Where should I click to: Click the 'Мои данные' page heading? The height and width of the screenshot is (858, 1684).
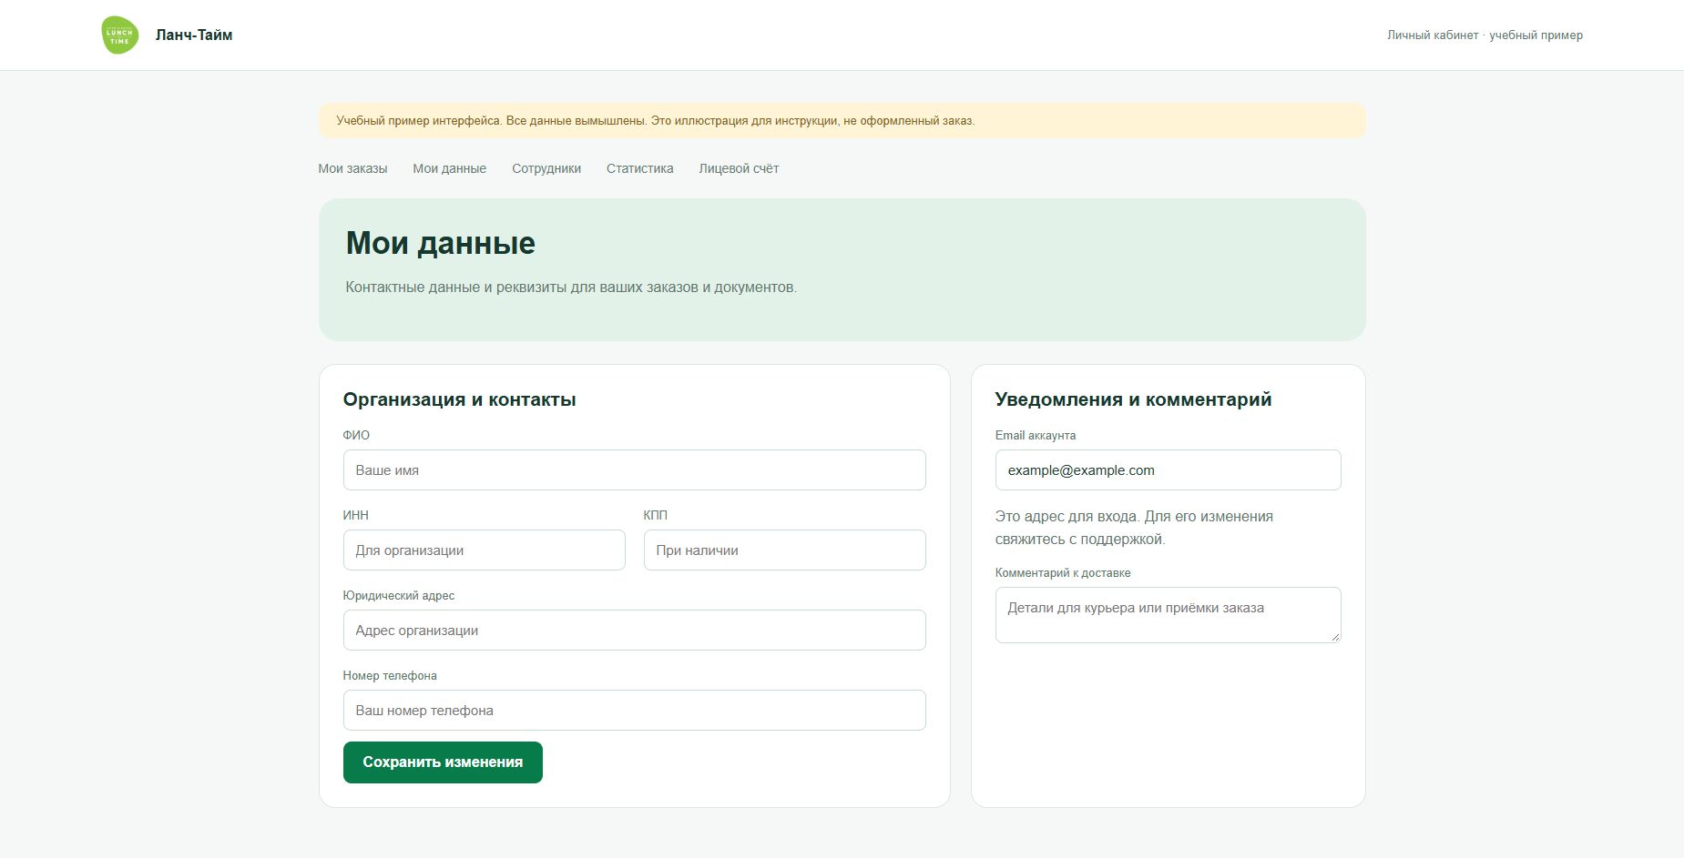[x=441, y=243]
